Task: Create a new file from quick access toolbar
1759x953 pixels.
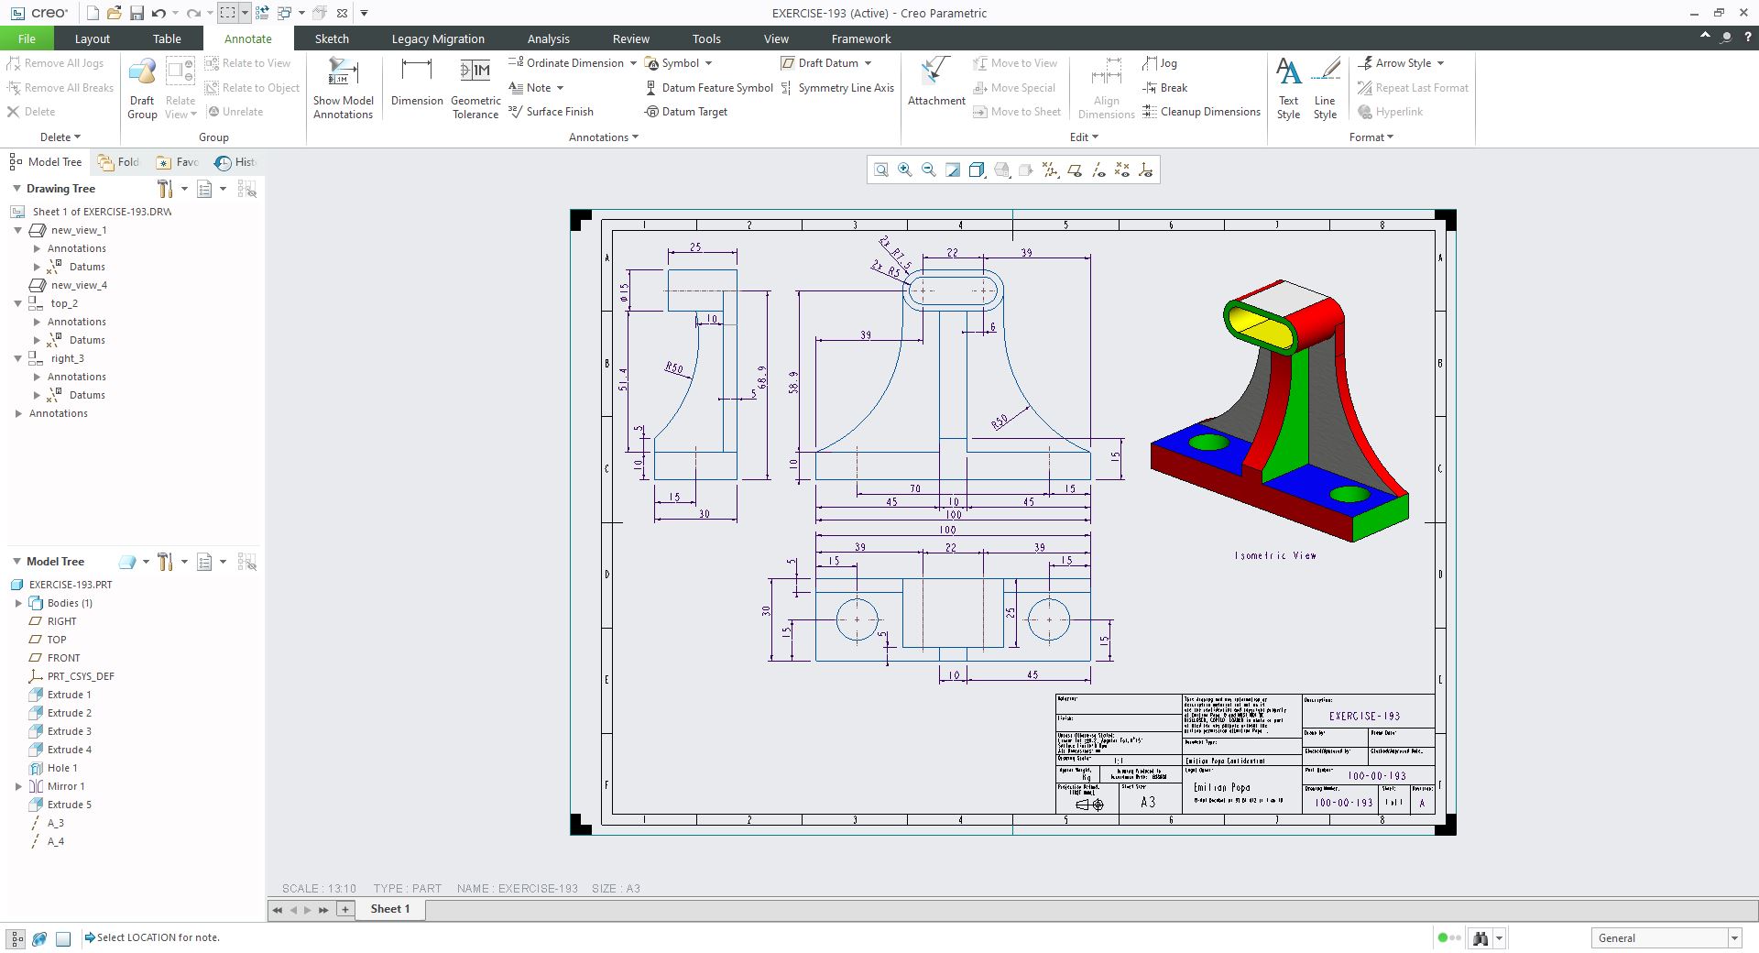Action: tap(93, 13)
